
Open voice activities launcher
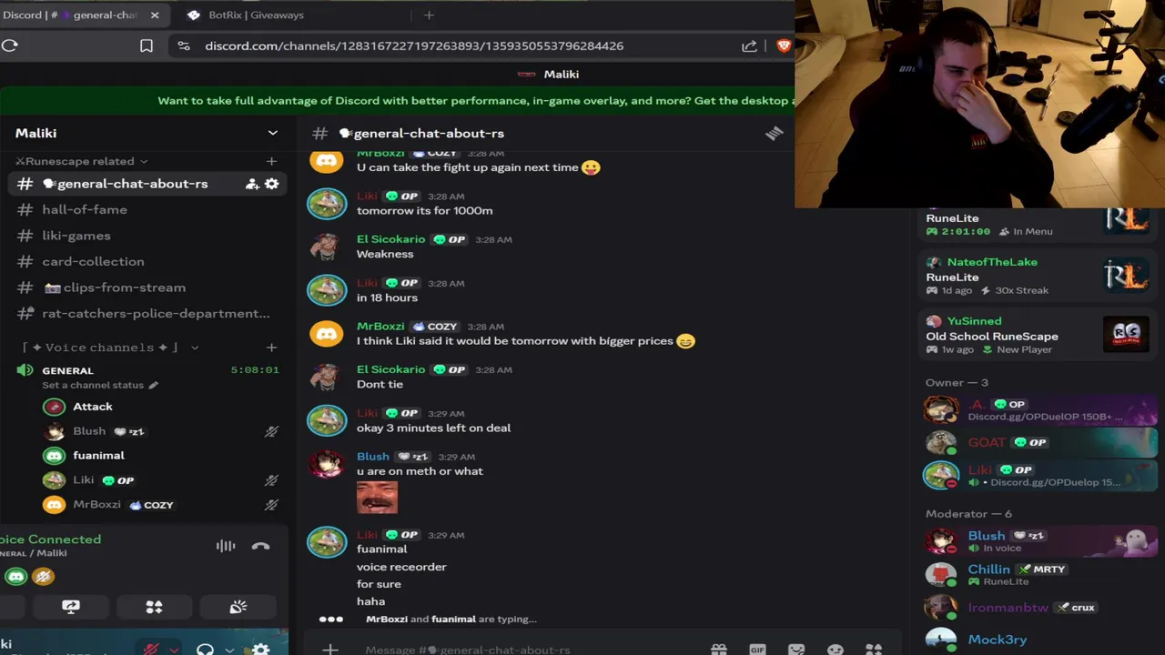[x=154, y=607]
